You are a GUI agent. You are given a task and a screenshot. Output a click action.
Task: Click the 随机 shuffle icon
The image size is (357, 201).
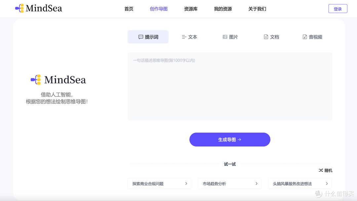click(321, 170)
